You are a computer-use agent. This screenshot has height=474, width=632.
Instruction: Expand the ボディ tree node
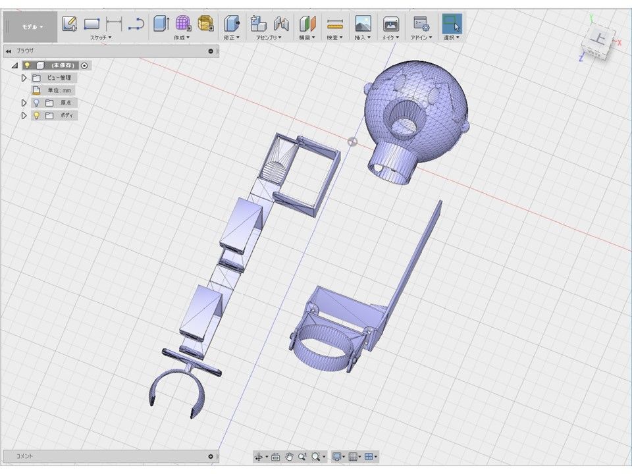click(24, 116)
